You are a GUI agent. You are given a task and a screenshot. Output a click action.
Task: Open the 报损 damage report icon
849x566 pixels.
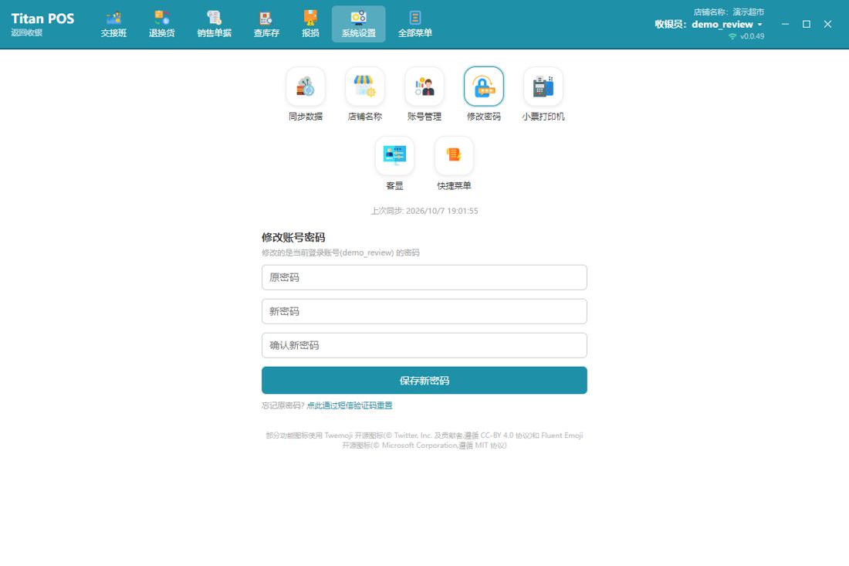click(310, 25)
